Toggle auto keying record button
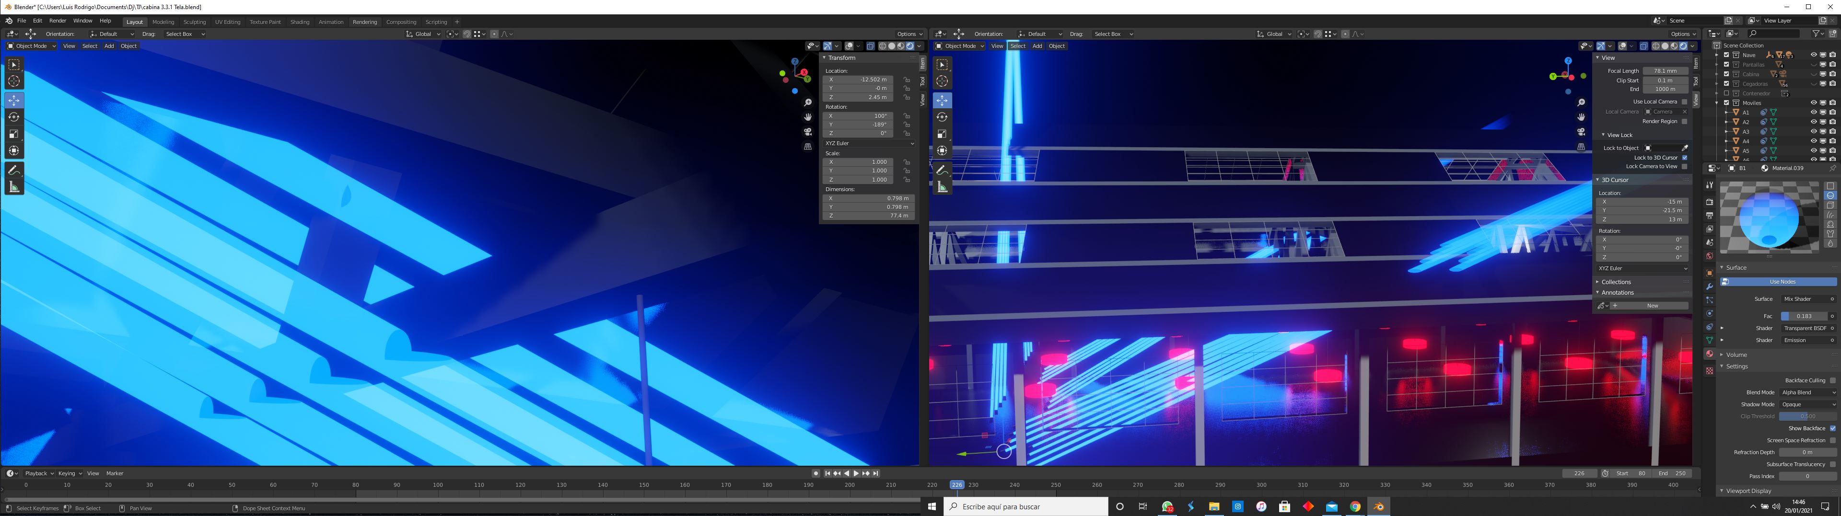 816,473
